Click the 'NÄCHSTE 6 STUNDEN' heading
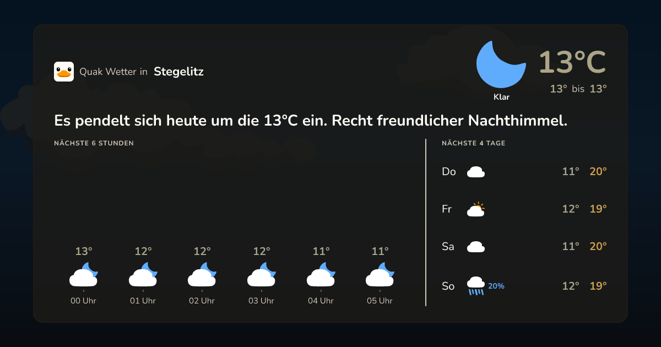Viewport: 661px width, 347px height. 94,143
